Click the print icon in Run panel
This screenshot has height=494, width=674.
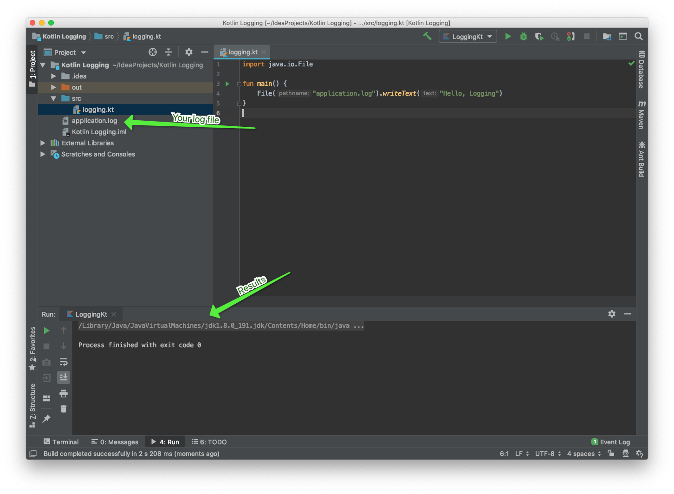64,394
